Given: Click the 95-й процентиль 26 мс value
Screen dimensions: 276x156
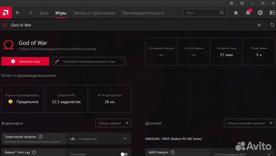Looking at the screenshot, I should 110,102.
